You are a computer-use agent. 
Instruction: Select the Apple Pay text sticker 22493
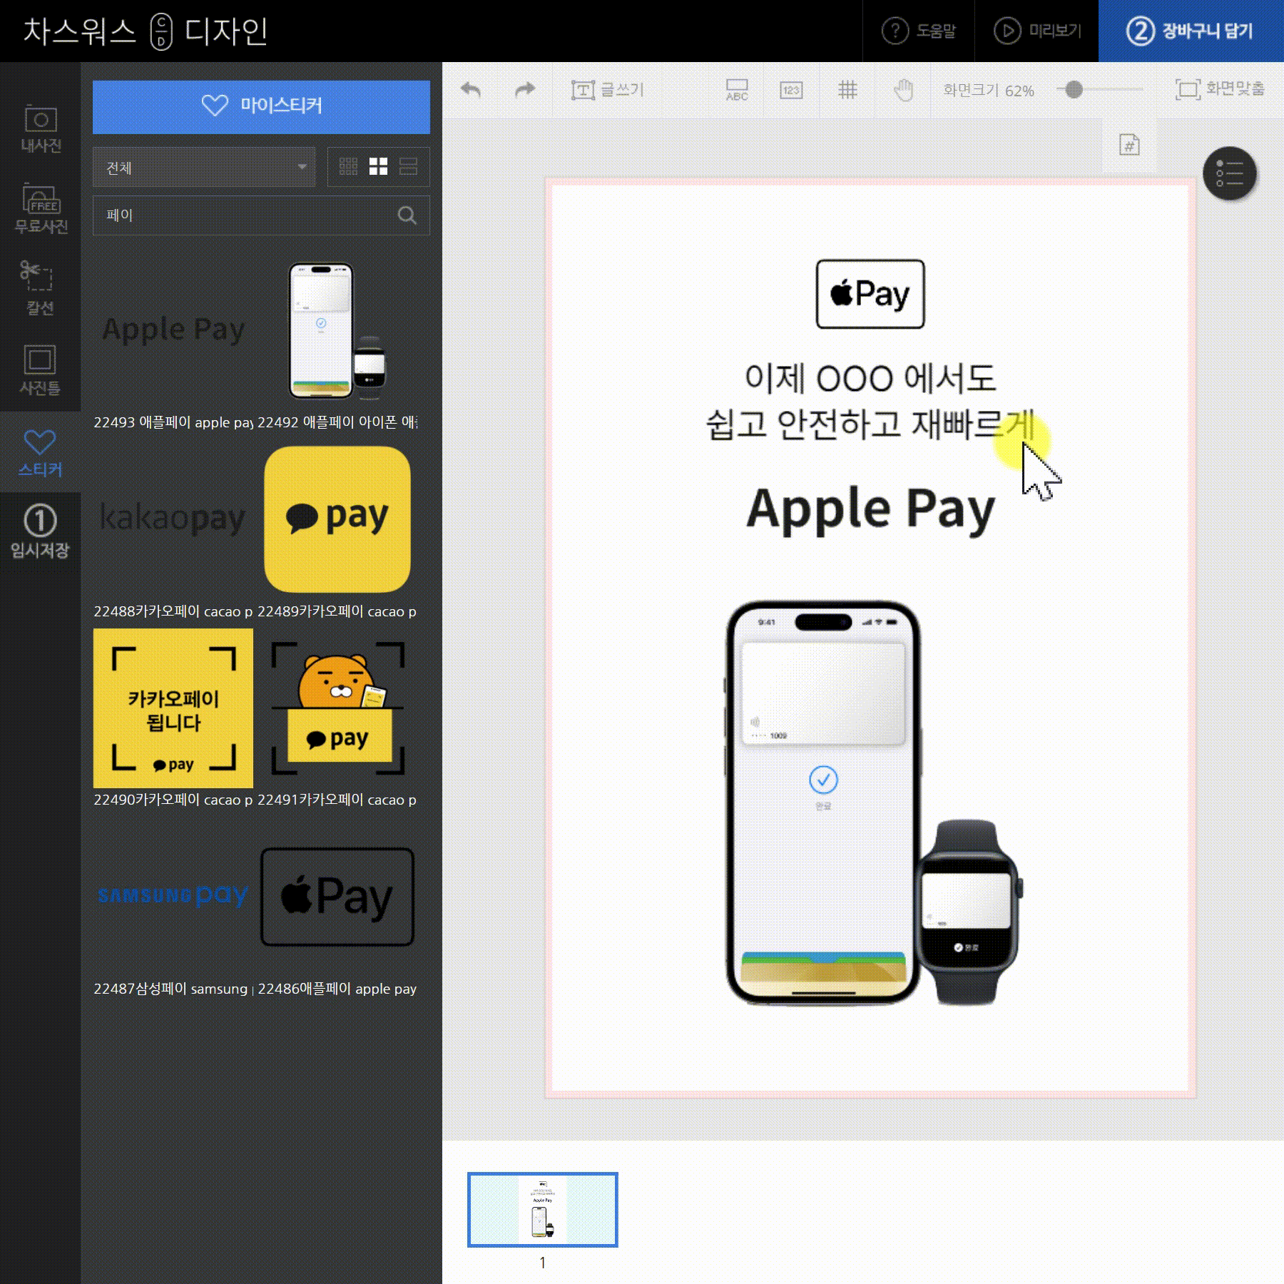pyautogui.click(x=173, y=330)
